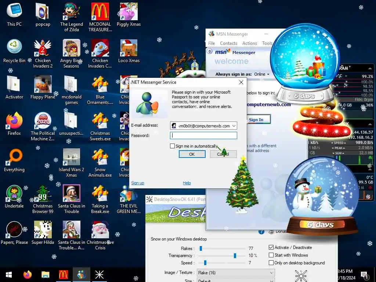Open Image / Texture Flake (16) dropdown

click(236, 272)
